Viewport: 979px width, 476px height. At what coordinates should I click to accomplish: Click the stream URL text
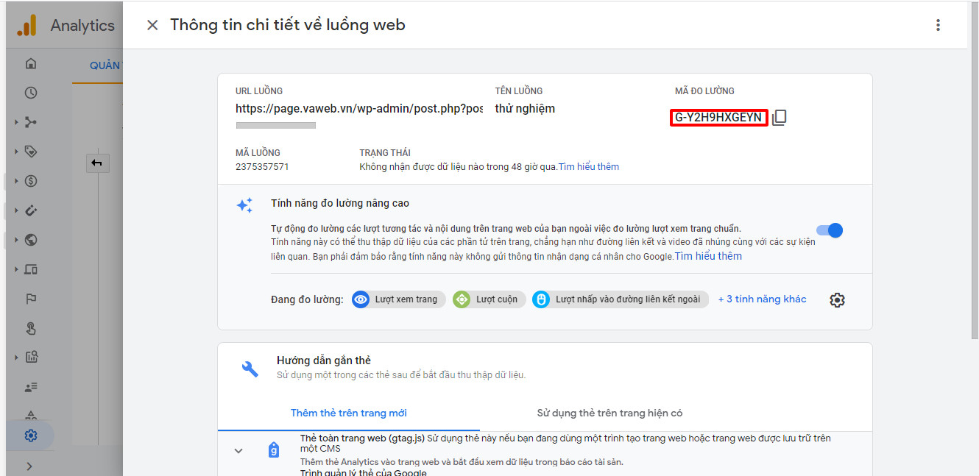pyautogui.click(x=358, y=109)
